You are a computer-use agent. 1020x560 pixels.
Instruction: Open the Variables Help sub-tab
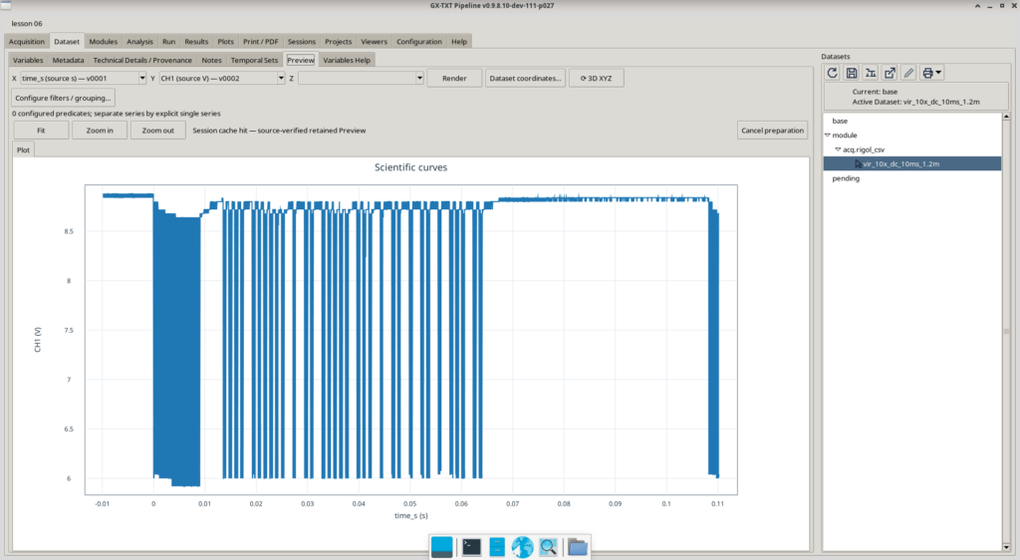click(x=347, y=60)
